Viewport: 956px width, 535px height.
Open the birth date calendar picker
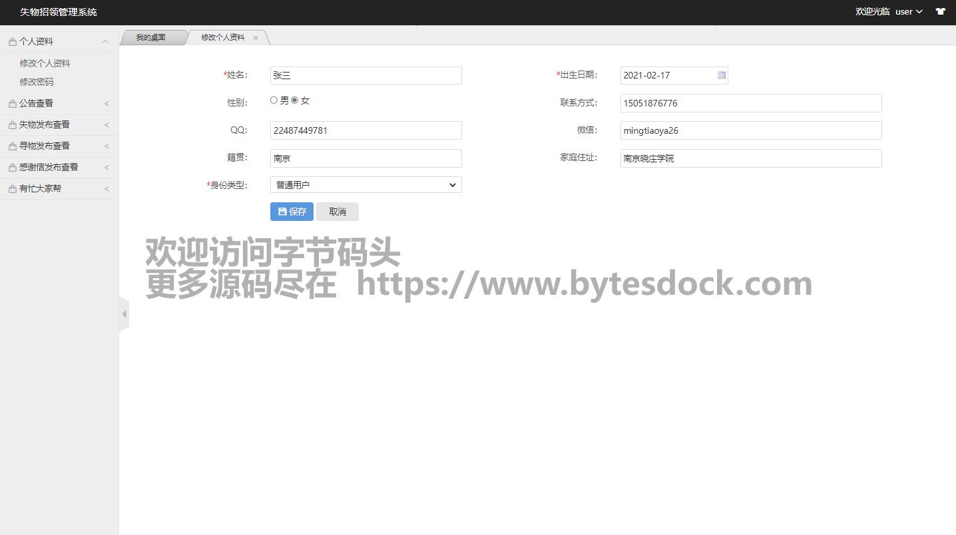tap(721, 75)
